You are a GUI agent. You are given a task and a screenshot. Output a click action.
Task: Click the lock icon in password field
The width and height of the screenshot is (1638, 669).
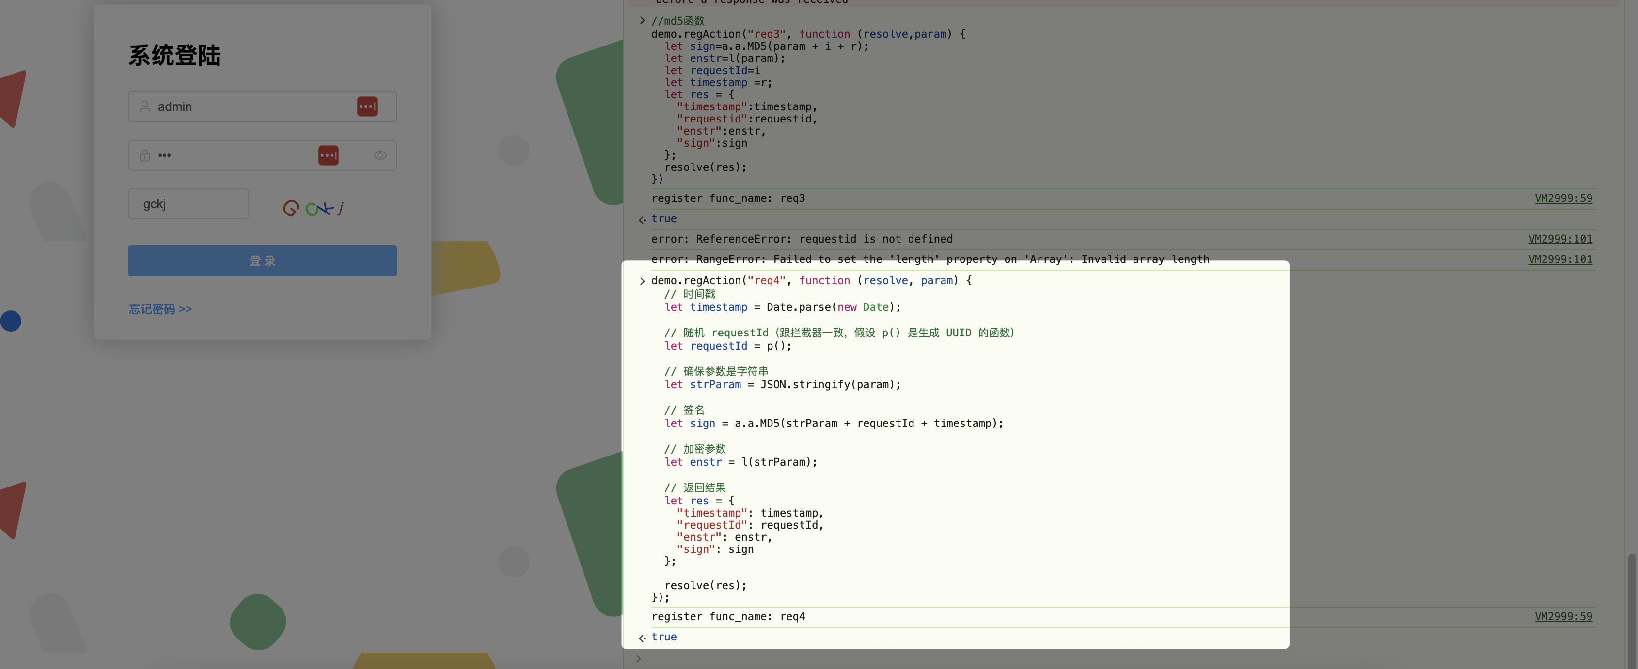click(145, 155)
